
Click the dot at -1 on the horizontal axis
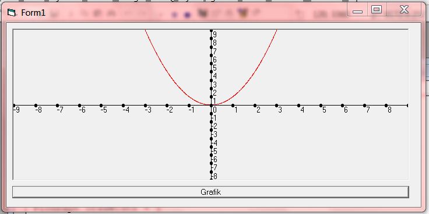189,106
